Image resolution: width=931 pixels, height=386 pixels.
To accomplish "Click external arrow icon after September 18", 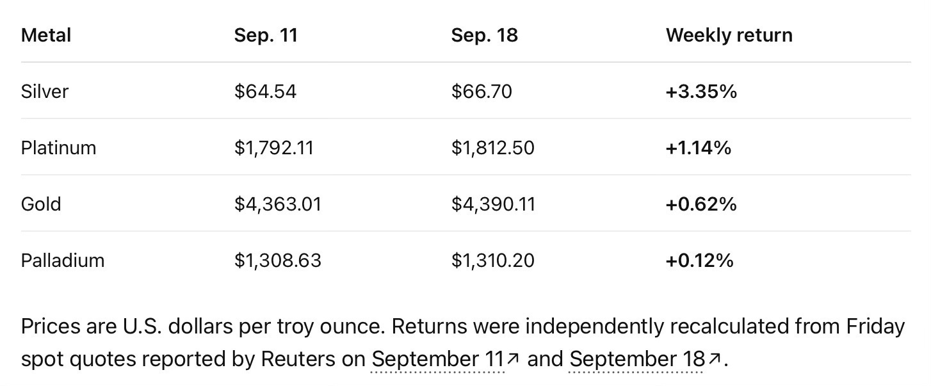I will click(715, 358).
